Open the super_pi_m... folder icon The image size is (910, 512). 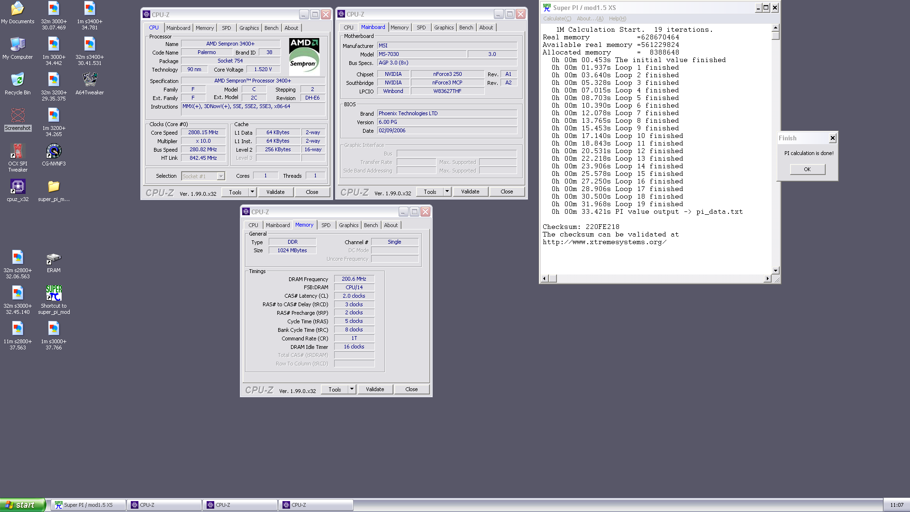coord(54,191)
